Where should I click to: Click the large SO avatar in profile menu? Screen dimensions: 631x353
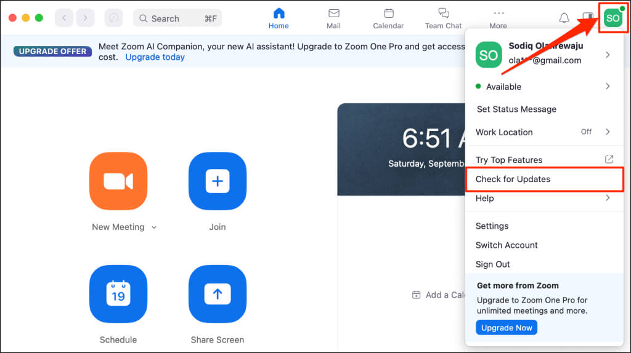tap(489, 55)
